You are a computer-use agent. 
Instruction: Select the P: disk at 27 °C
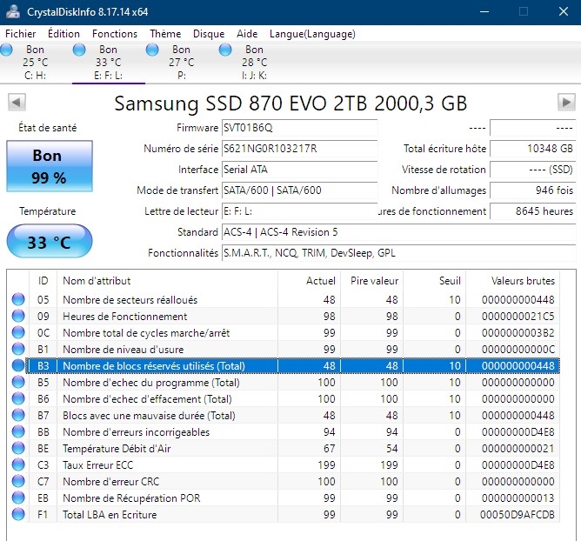click(182, 63)
